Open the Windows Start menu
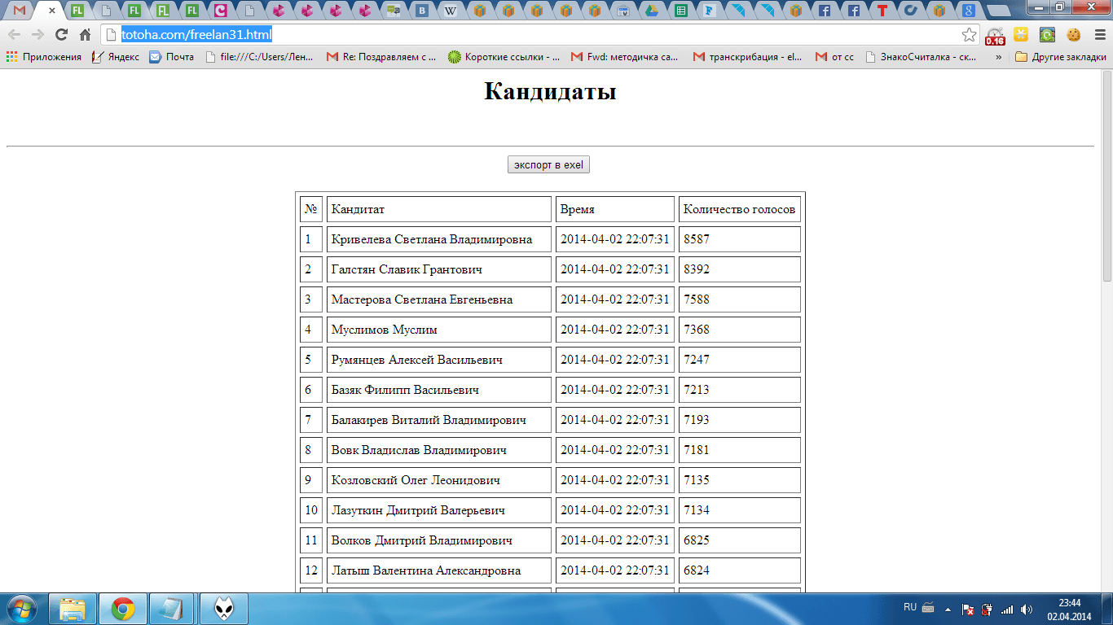1113x625 pixels. coord(22,608)
